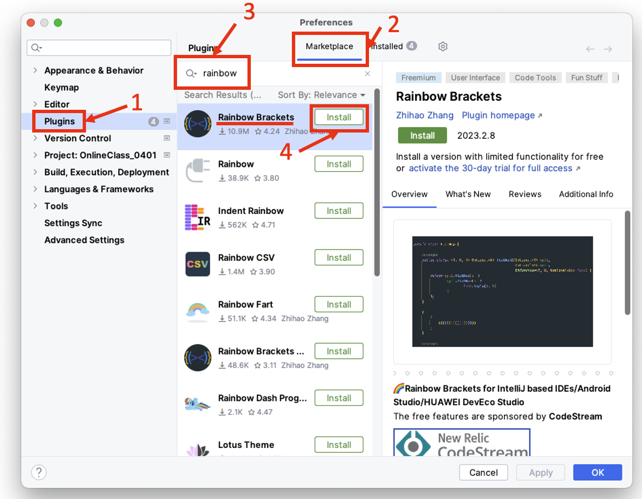Viewport: 642px width, 499px height.
Task: Install the plain Rainbow plugin
Action: coord(339,165)
